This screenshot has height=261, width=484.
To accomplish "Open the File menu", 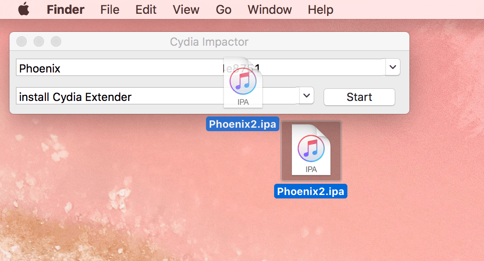I will 109,9.
